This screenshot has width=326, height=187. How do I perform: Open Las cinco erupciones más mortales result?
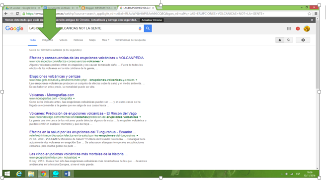tap(78, 154)
